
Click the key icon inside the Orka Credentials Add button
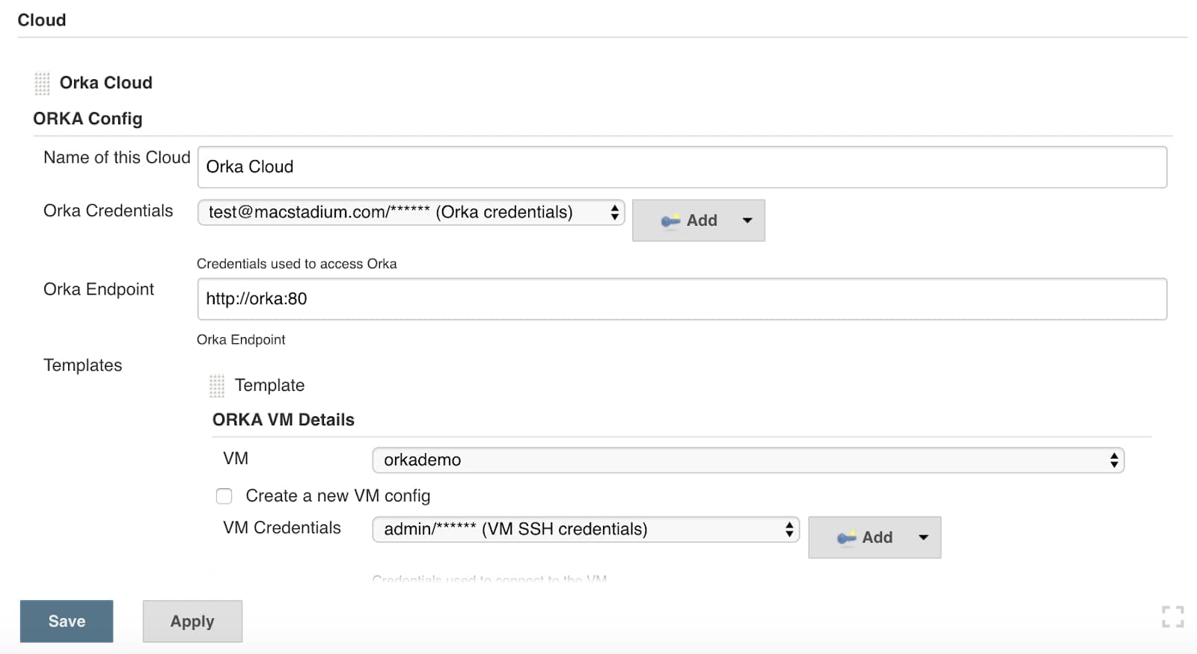671,220
